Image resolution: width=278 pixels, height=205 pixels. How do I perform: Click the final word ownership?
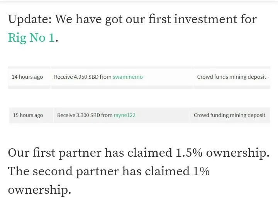tap(39, 190)
